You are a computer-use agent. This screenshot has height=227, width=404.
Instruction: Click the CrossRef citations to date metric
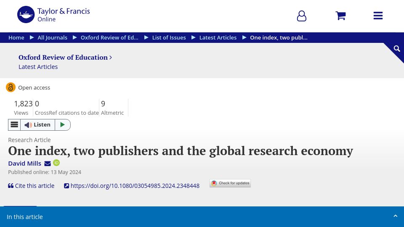click(67, 108)
